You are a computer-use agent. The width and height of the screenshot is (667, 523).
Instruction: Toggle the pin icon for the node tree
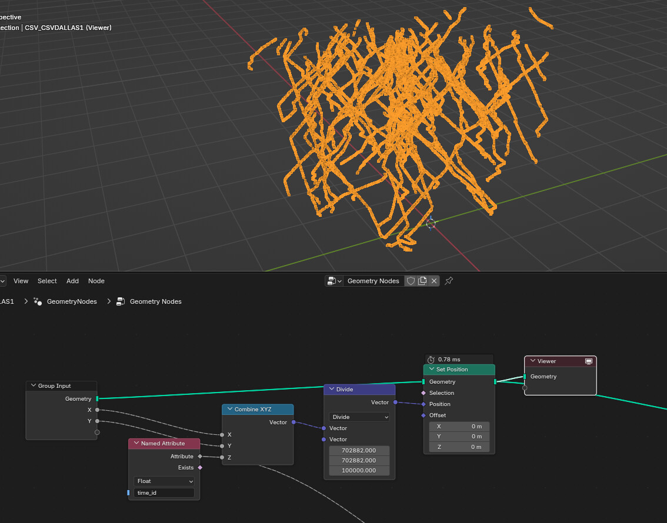point(449,281)
